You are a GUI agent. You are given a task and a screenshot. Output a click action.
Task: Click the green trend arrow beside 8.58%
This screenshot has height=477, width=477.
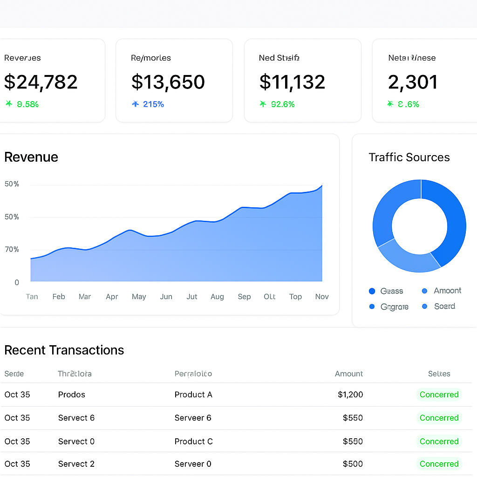coord(9,104)
